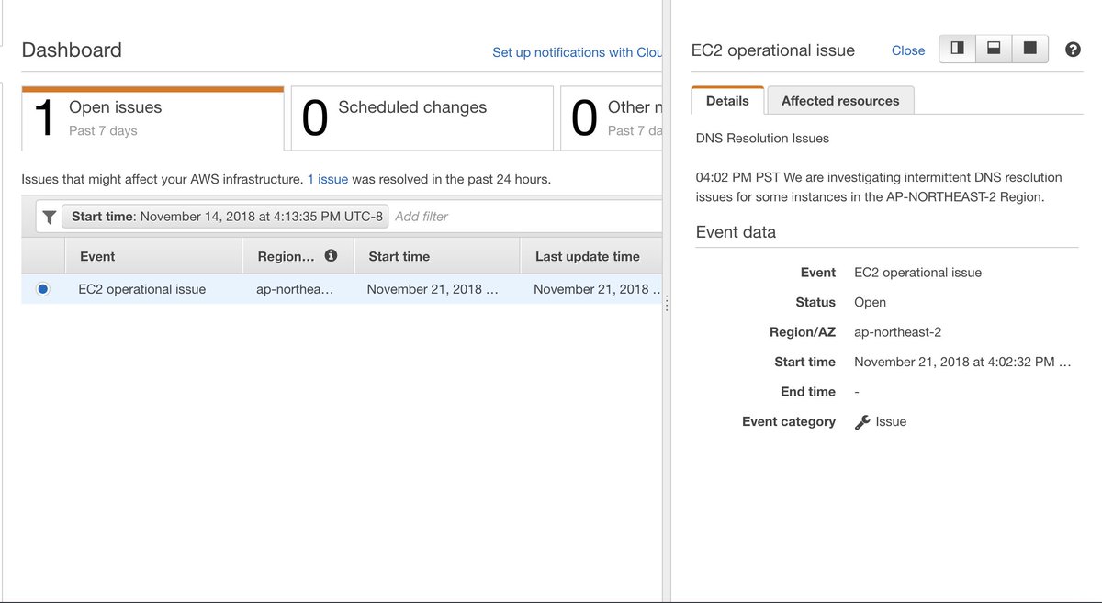Image resolution: width=1102 pixels, height=603 pixels.
Task: Open the '1 issue' resolved link
Action: [327, 179]
